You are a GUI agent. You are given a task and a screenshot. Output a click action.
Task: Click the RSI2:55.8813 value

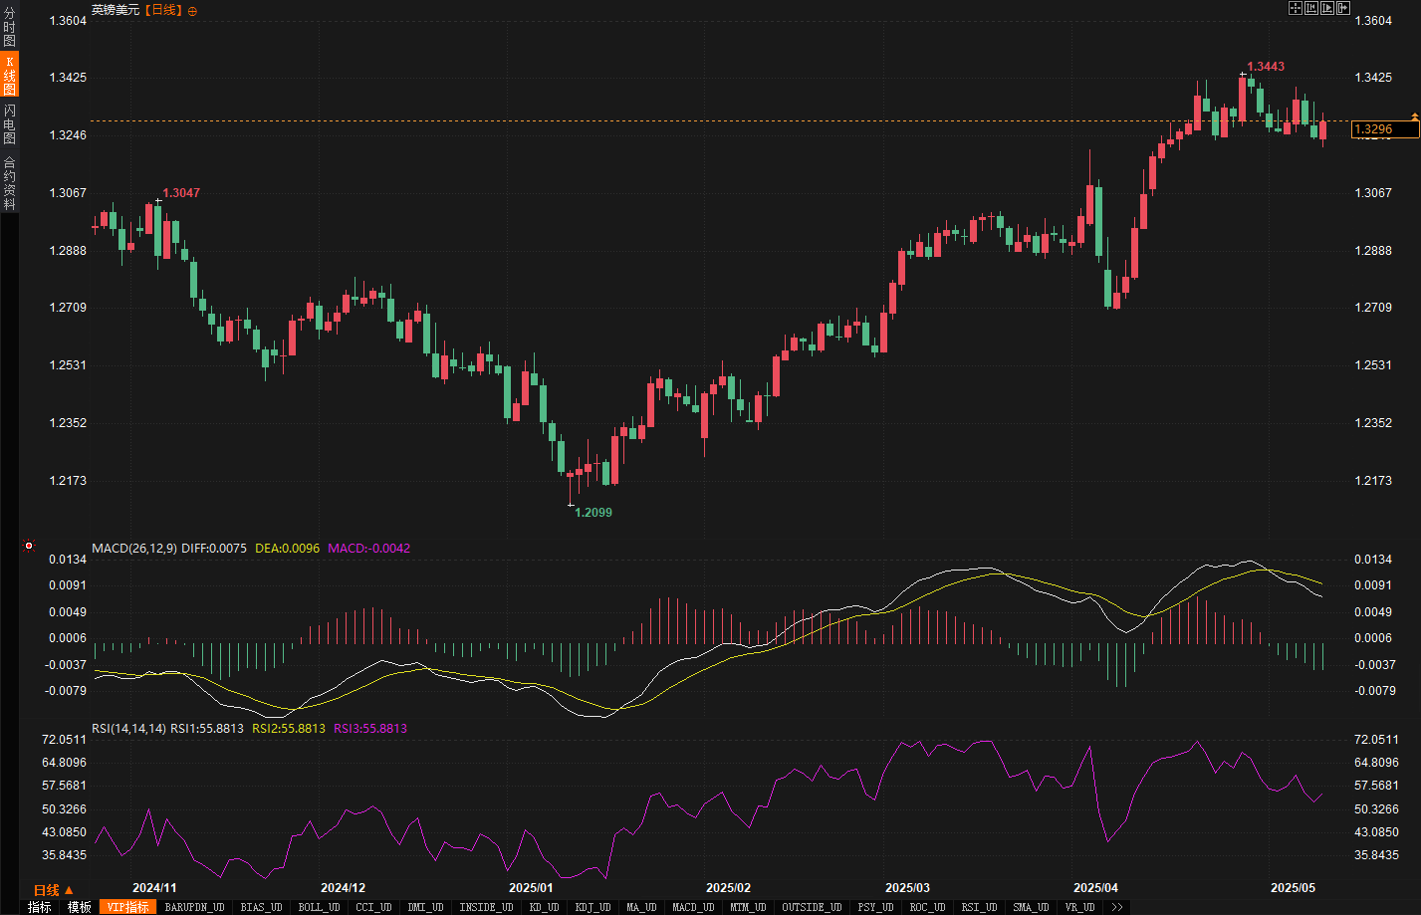click(x=289, y=729)
